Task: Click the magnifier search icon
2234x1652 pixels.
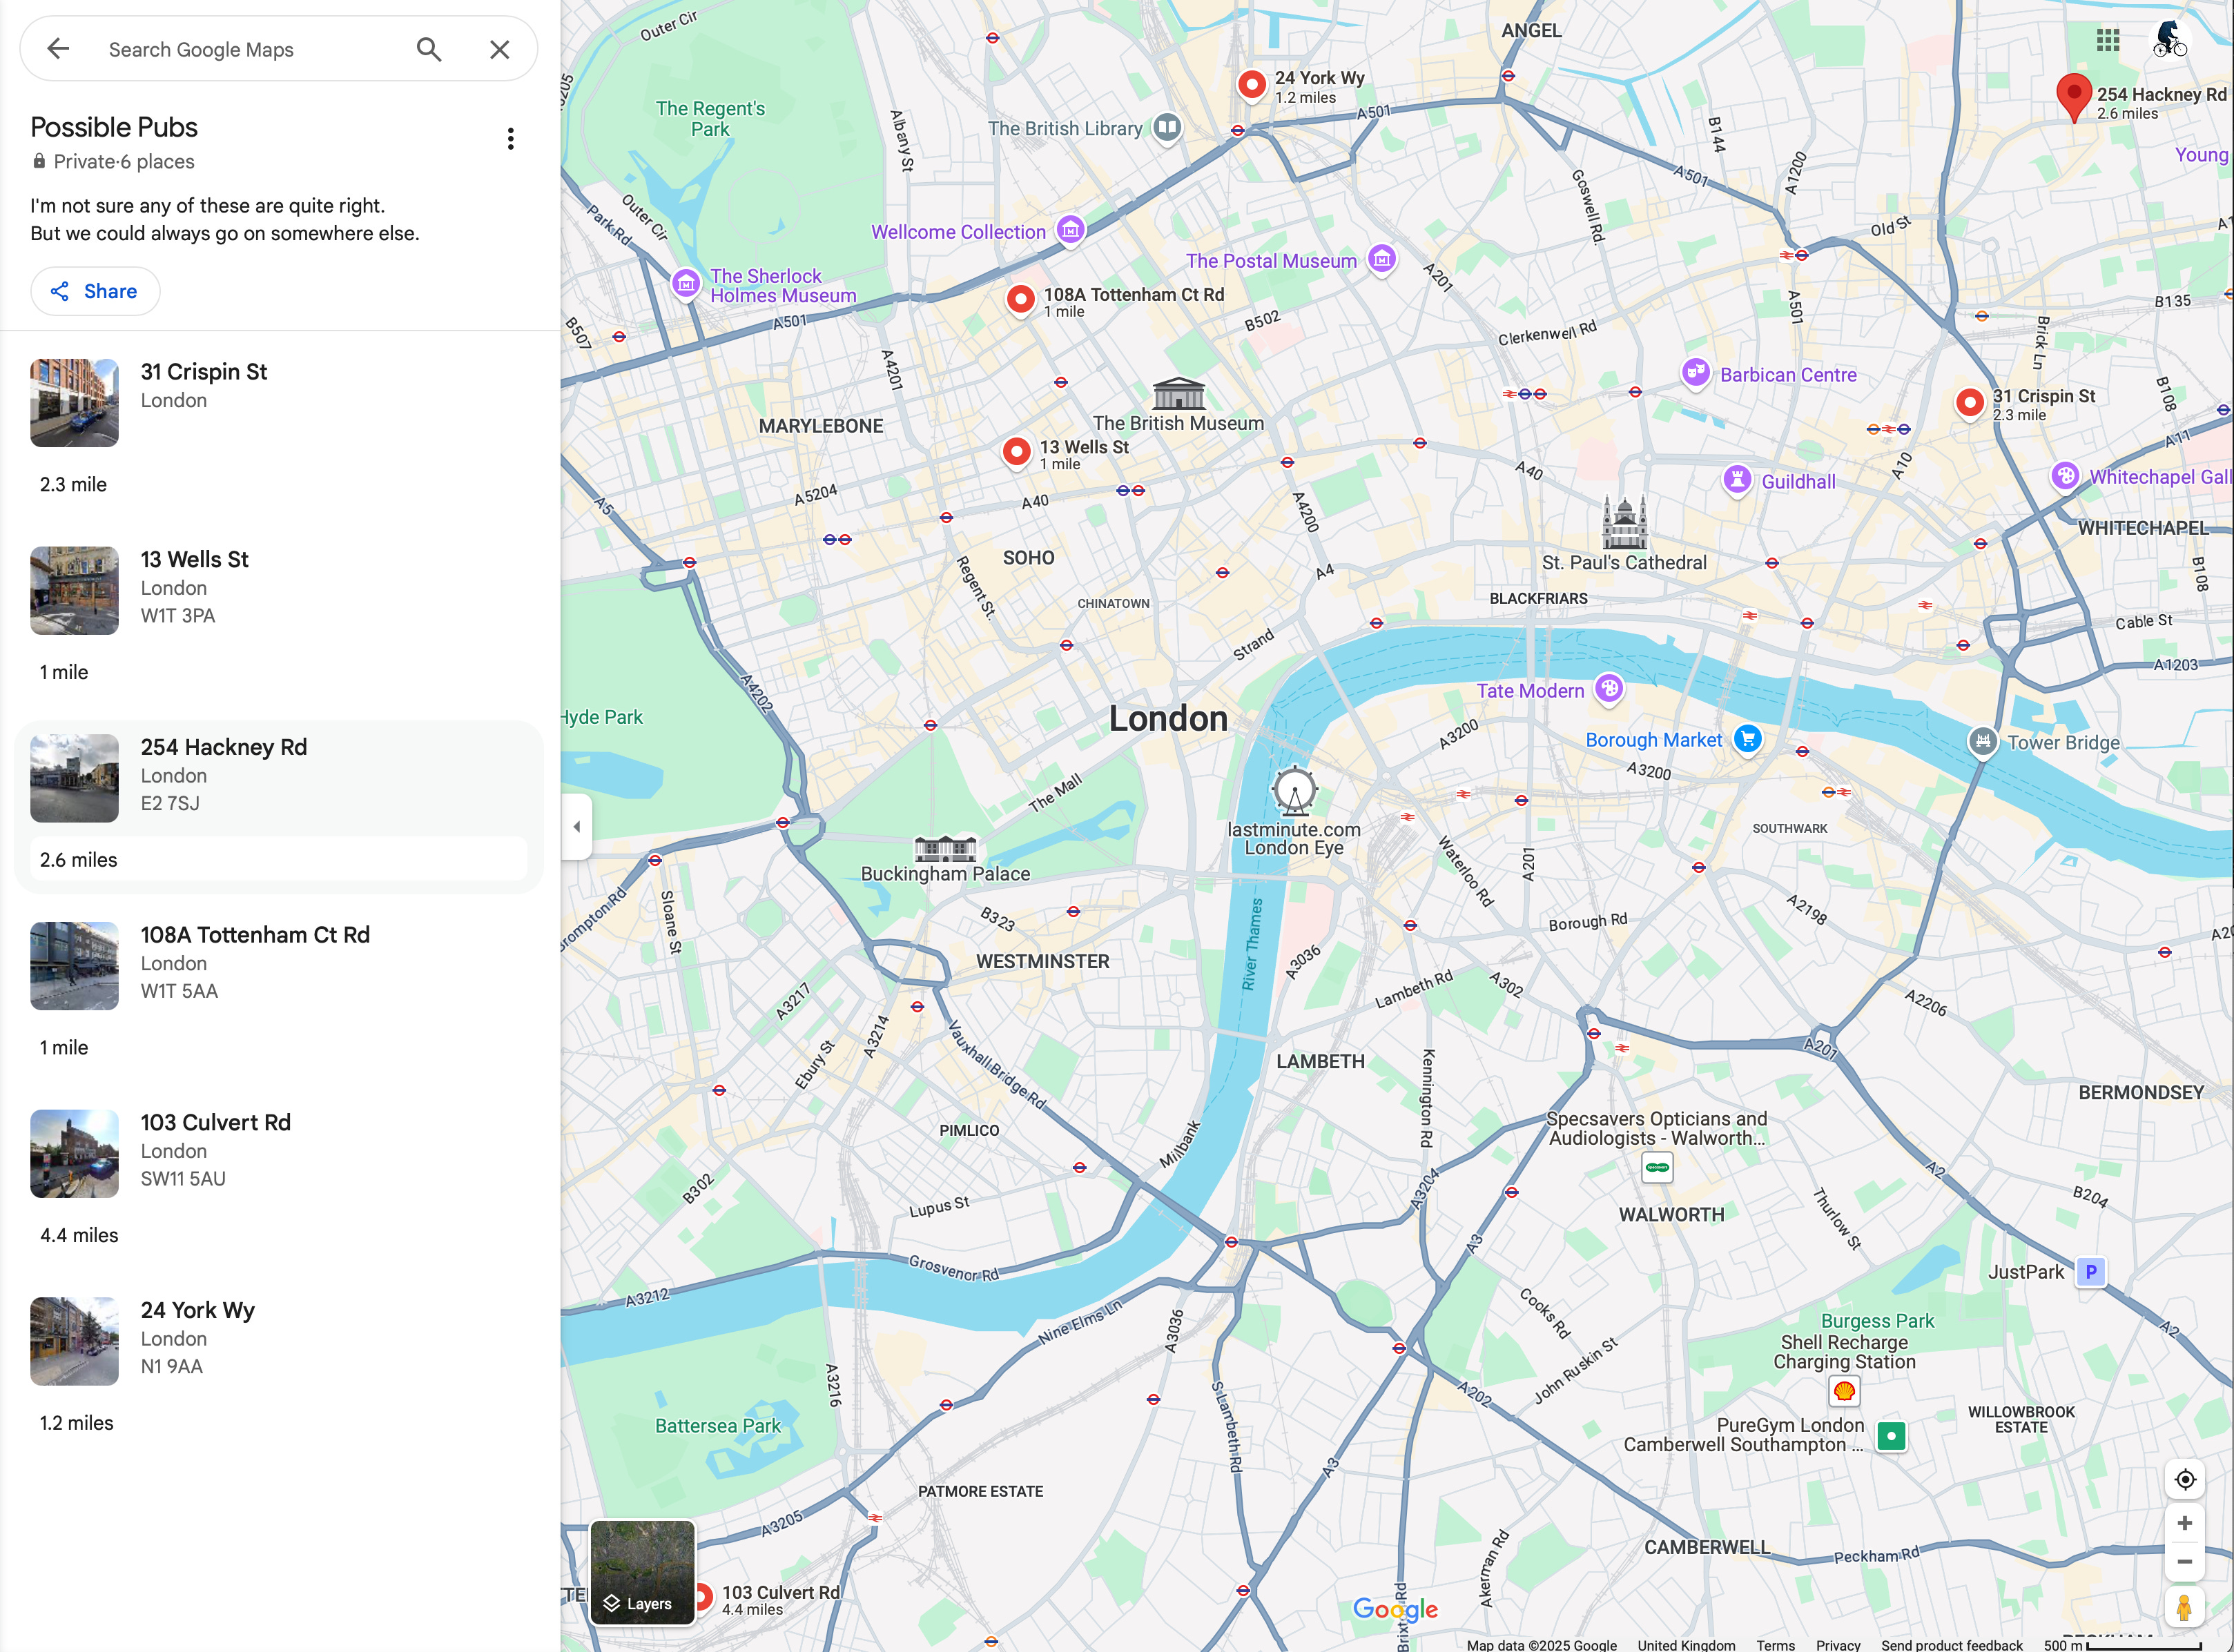Action: tap(429, 49)
